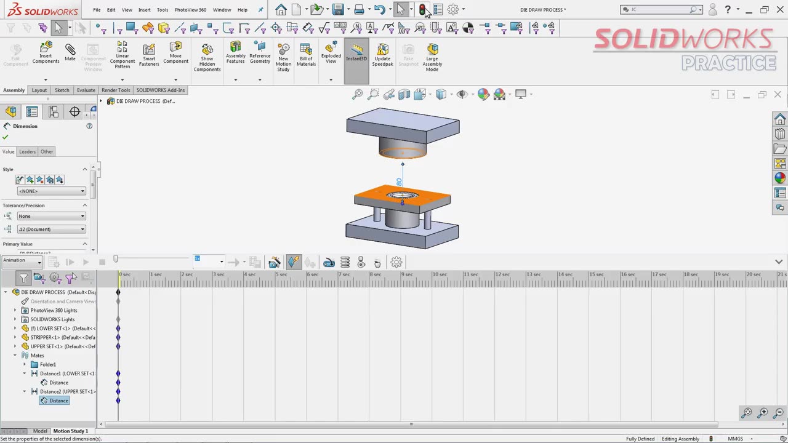788x443 pixels.
Task: Click timeline filter funnel icon
Action: (23, 278)
